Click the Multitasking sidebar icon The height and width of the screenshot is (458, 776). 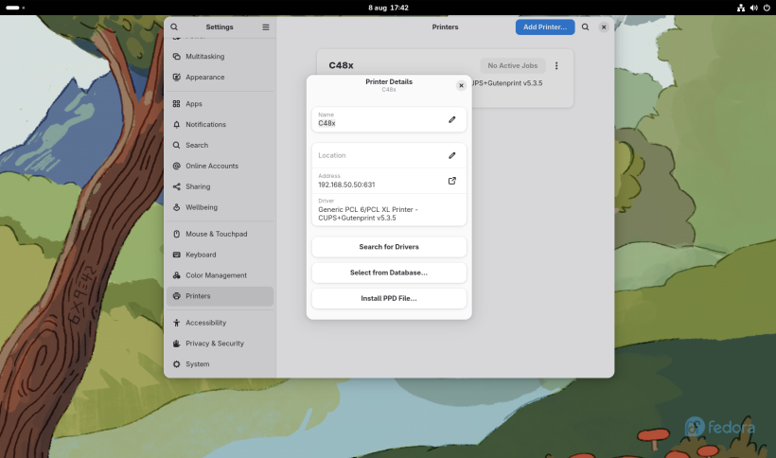pyautogui.click(x=177, y=57)
